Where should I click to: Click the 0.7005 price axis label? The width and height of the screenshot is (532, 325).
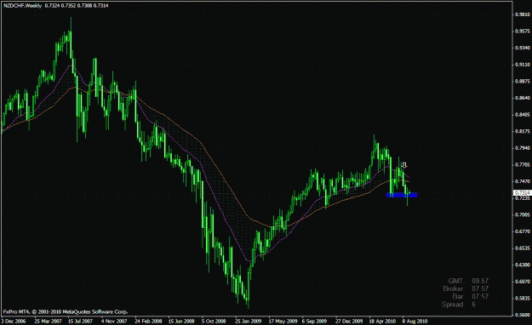pyautogui.click(x=522, y=214)
